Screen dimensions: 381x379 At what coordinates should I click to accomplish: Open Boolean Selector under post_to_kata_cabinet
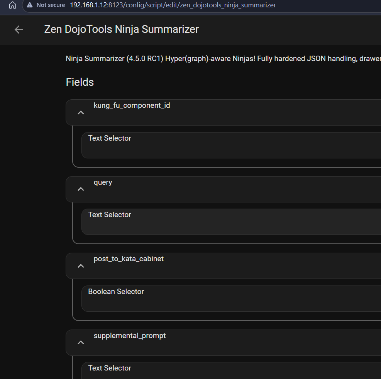point(231,299)
